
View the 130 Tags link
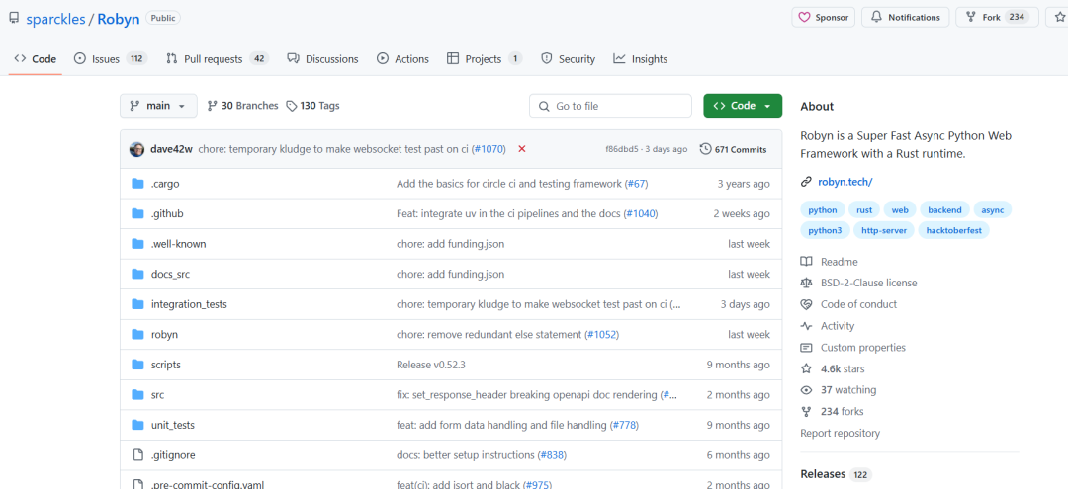[x=312, y=106]
